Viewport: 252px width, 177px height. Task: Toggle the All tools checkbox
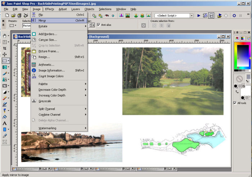(x=235, y=103)
